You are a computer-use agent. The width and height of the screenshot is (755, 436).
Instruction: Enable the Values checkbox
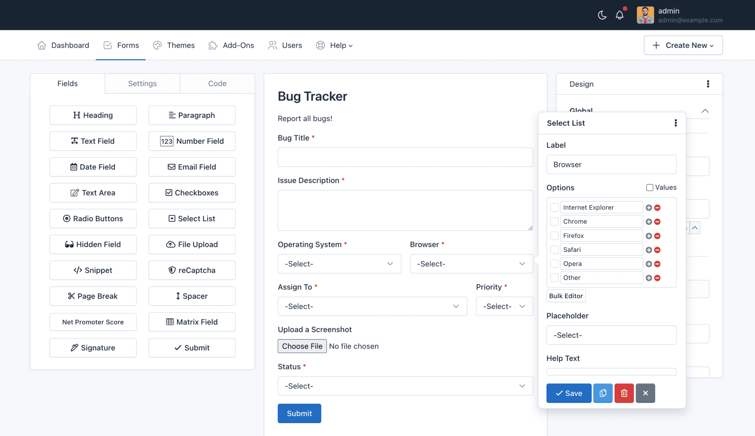[650, 188]
